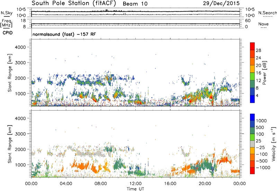
Task: Click '3000' on the power panel range axis
Action: 20,63
